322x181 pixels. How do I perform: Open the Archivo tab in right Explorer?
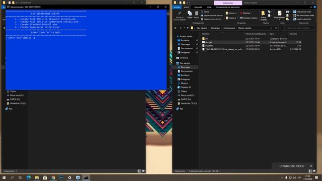[x=177, y=7]
